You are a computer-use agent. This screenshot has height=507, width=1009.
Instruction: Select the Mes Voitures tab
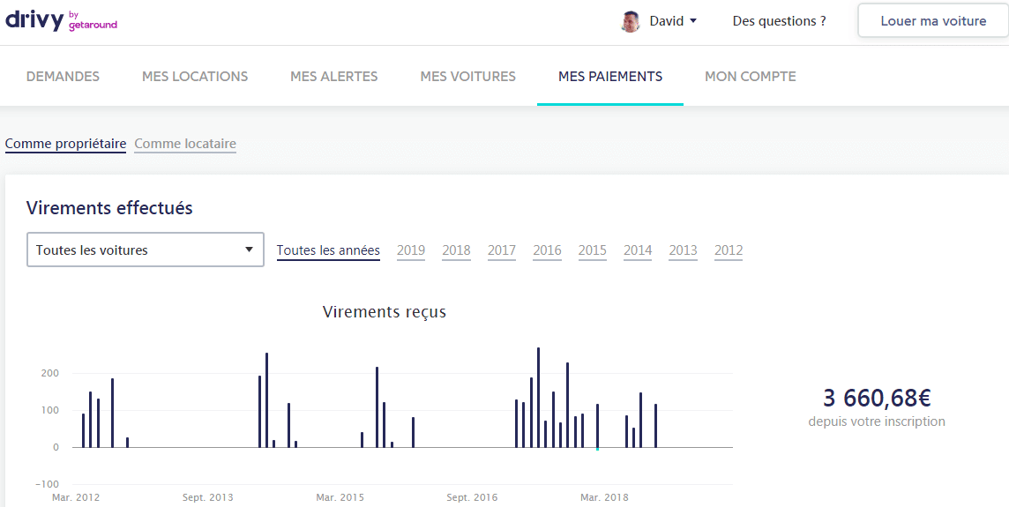click(467, 77)
